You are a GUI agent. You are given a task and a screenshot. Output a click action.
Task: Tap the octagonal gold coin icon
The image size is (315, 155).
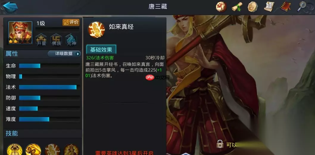coord(253,7)
